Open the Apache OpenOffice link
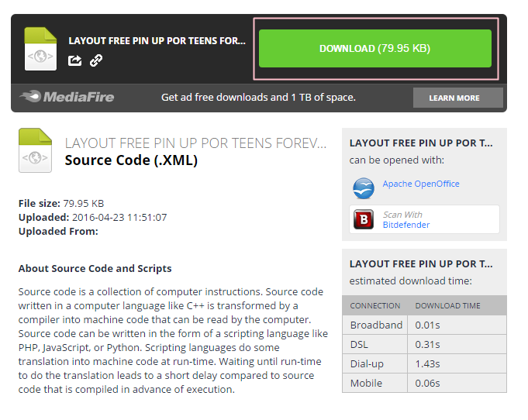Screen dimensions: 528x420 [x=420, y=184]
